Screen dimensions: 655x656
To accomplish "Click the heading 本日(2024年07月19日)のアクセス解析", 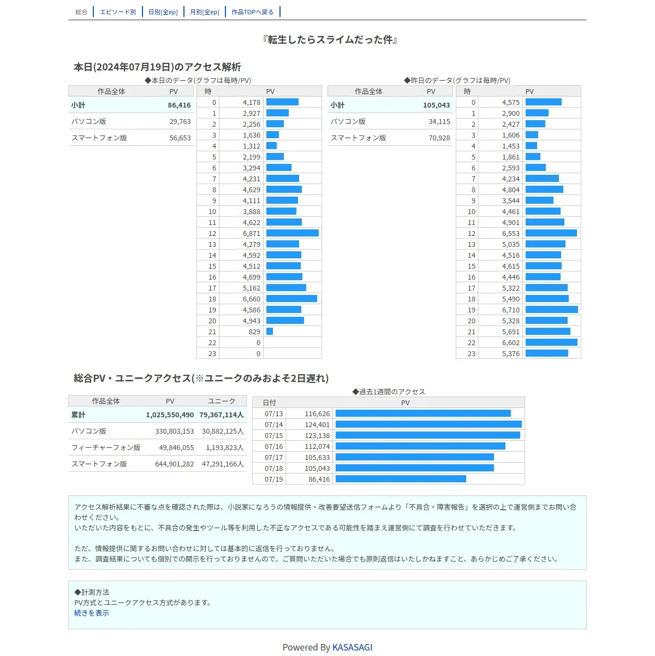I will point(157,67).
